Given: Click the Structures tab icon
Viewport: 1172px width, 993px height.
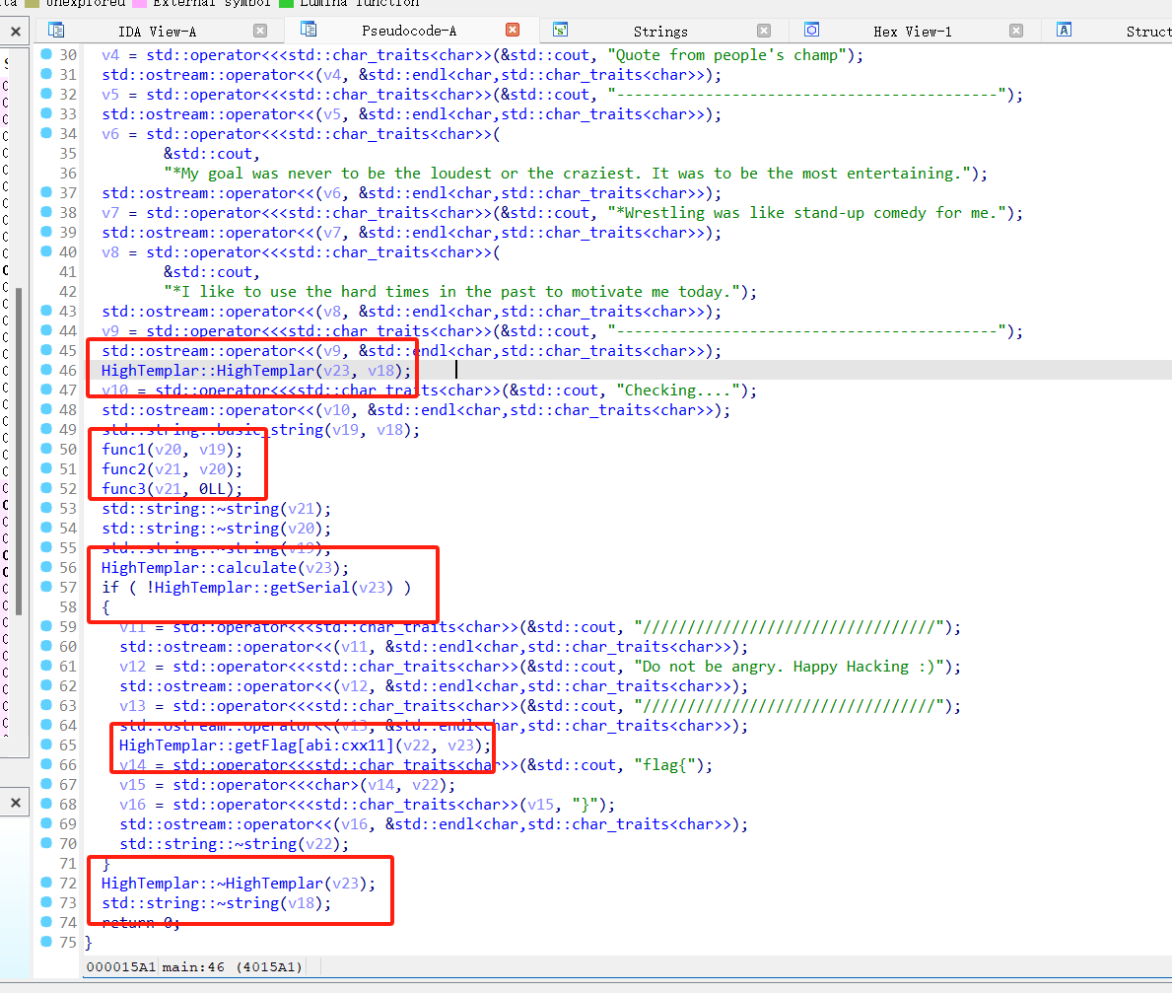Looking at the screenshot, I should [1065, 30].
